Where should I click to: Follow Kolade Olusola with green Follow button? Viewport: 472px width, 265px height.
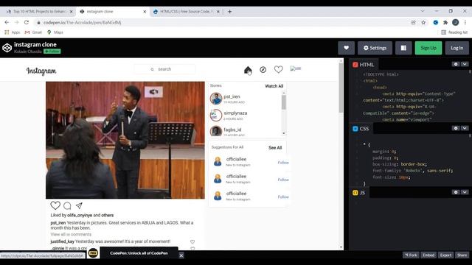tap(52, 52)
